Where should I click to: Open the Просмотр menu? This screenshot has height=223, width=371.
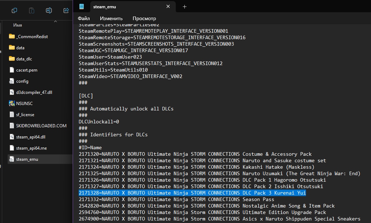coord(144,18)
